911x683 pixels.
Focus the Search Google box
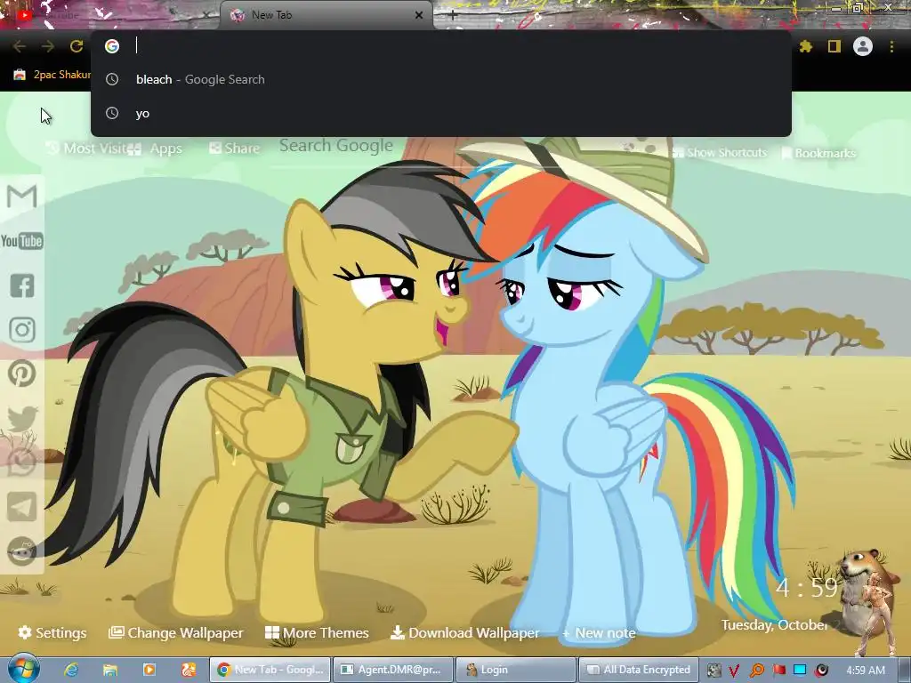[335, 146]
